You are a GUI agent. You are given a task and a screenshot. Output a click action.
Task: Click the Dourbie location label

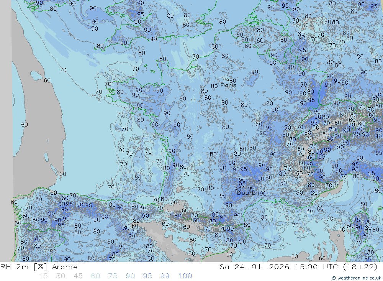point(248,193)
